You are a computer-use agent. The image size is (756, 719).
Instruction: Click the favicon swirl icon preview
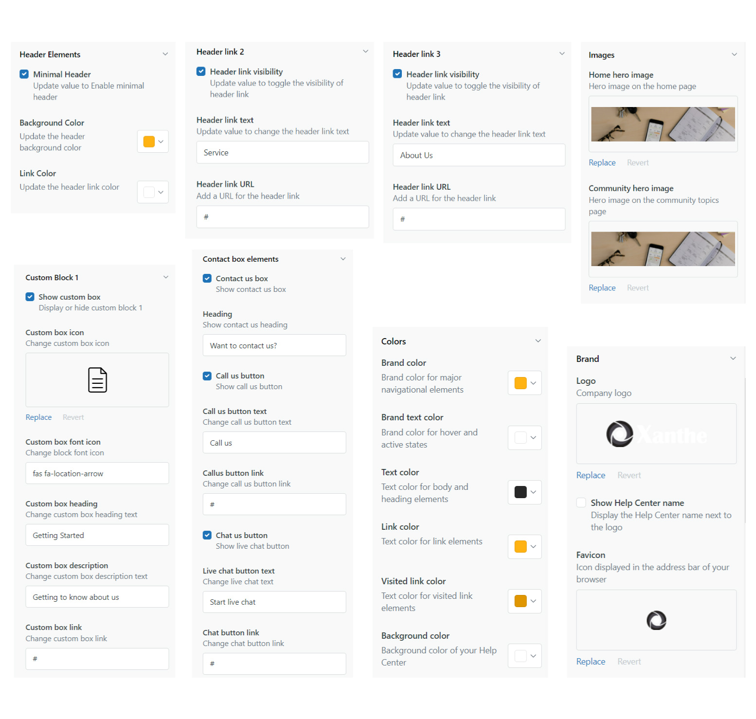pyautogui.click(x=656, y=620)
